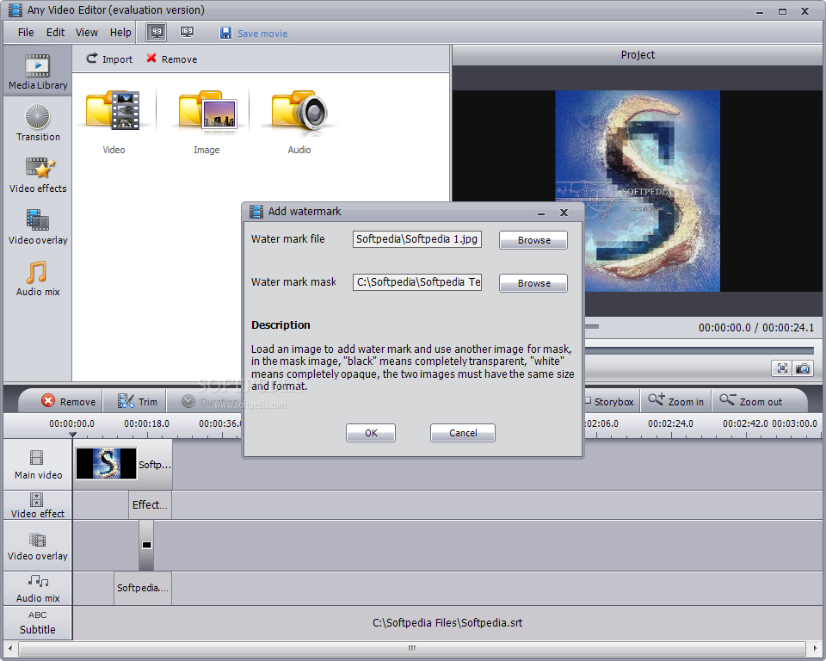
Task: Click the 00:02:24.0 mark on timeline ruler
Action: [x=670, y=423]
